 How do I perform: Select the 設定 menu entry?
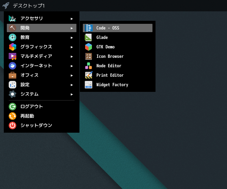[42, 85]
